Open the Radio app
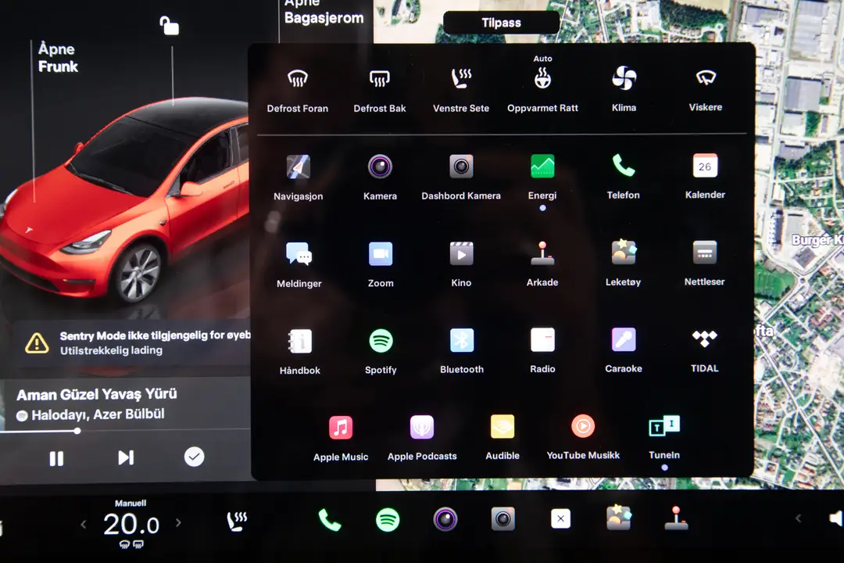844x563 pixels. coord(542,351)
